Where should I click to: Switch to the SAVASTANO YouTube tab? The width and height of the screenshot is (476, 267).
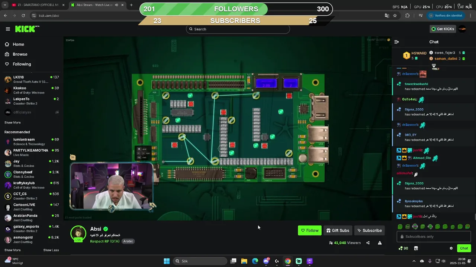click(38, 5)
